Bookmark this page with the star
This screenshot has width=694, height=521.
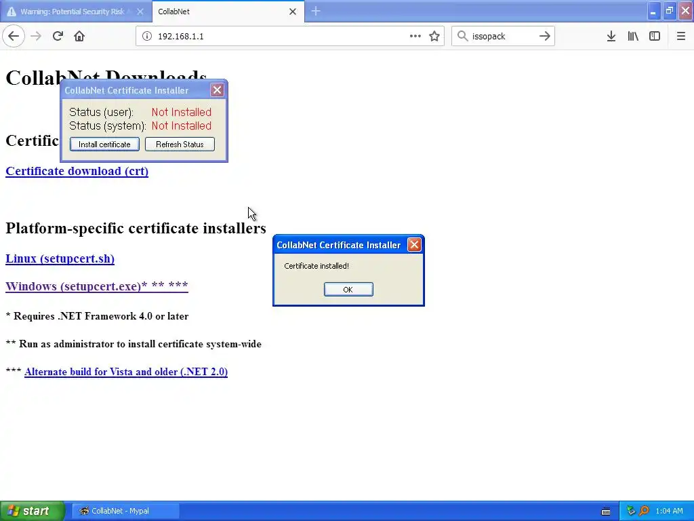pos(434,36)
